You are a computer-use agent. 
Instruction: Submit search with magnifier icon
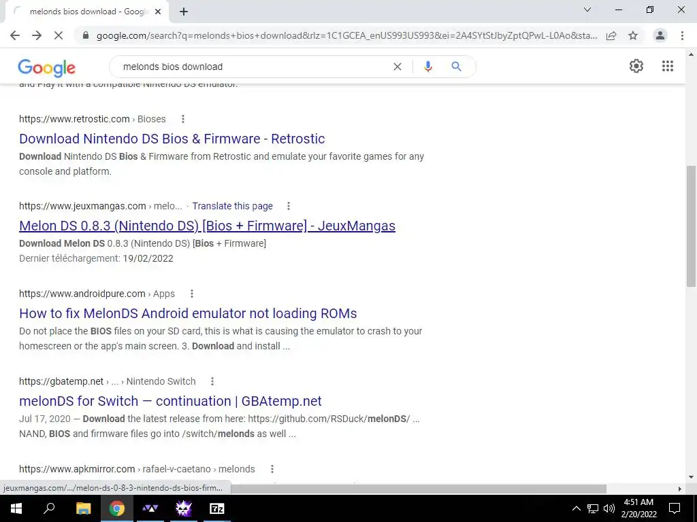456,67
